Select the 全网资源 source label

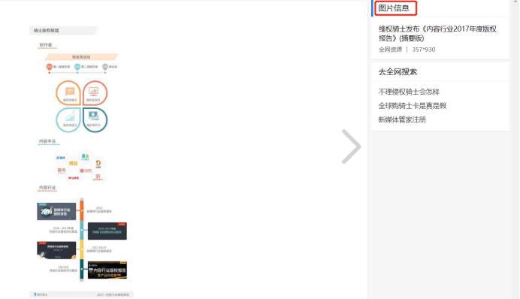tap(390, 50)
